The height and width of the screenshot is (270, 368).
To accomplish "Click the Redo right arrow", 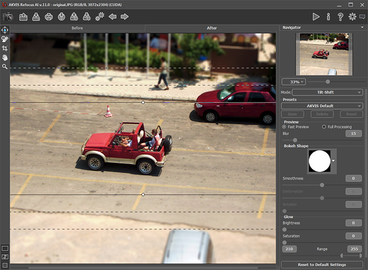I will point(125,17).
